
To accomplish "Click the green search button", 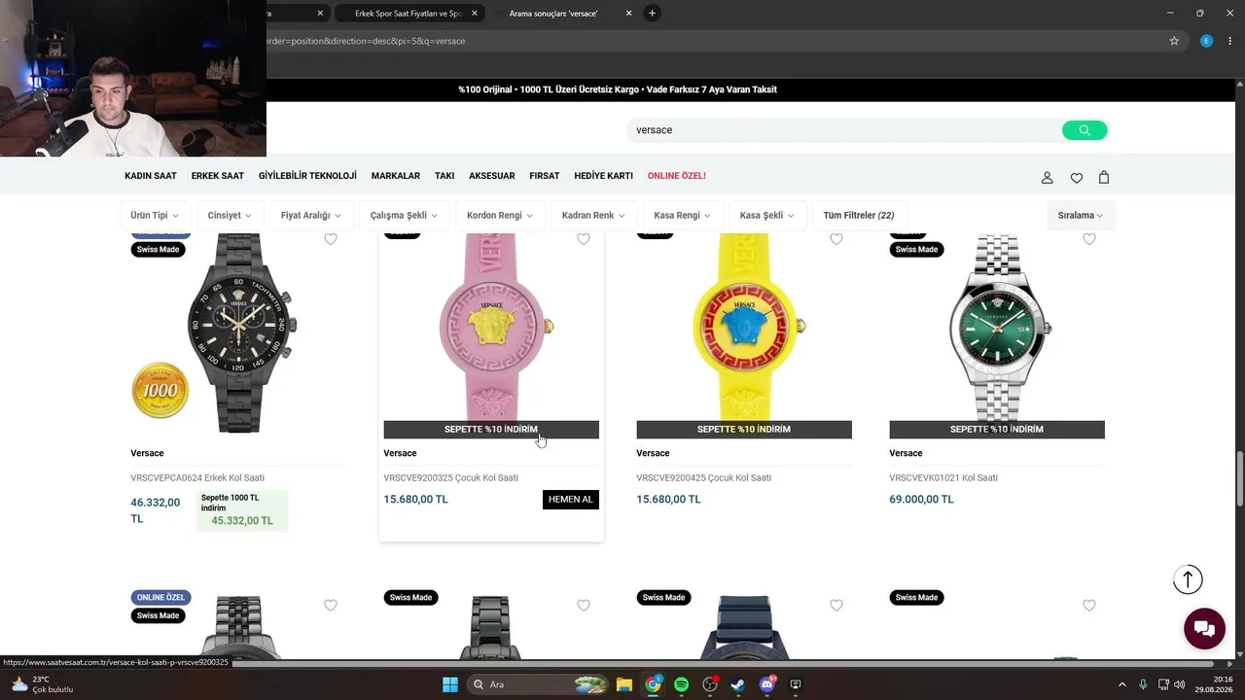I will click(1085, 130).
